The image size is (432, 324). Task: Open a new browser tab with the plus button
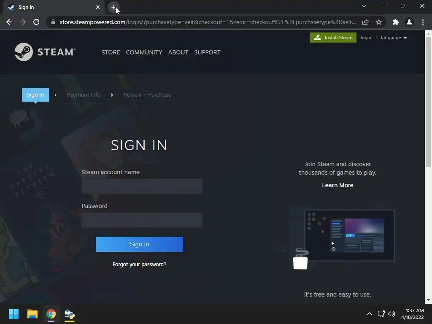pos(113,7)
